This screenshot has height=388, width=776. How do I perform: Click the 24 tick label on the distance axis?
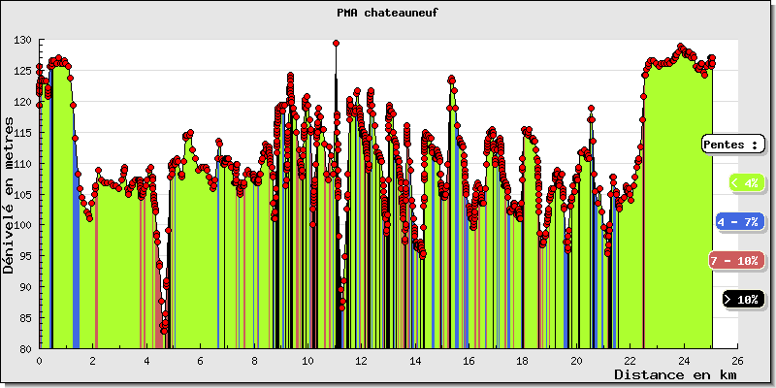click(x=684, y=360)
